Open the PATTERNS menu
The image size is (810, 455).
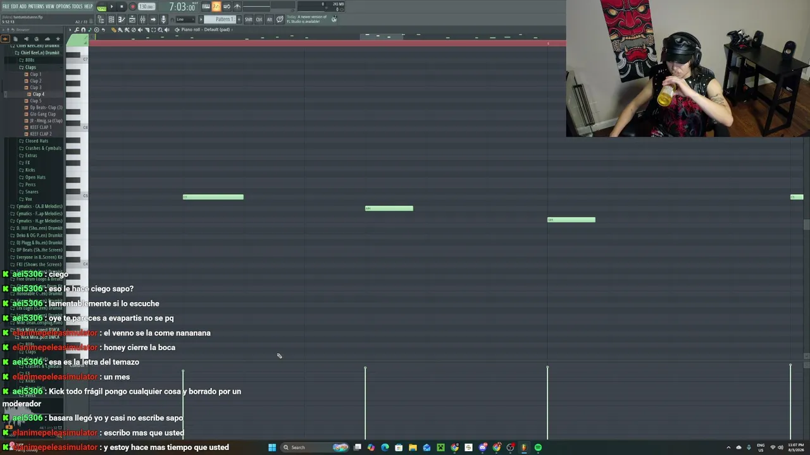[x=36, y=6]
